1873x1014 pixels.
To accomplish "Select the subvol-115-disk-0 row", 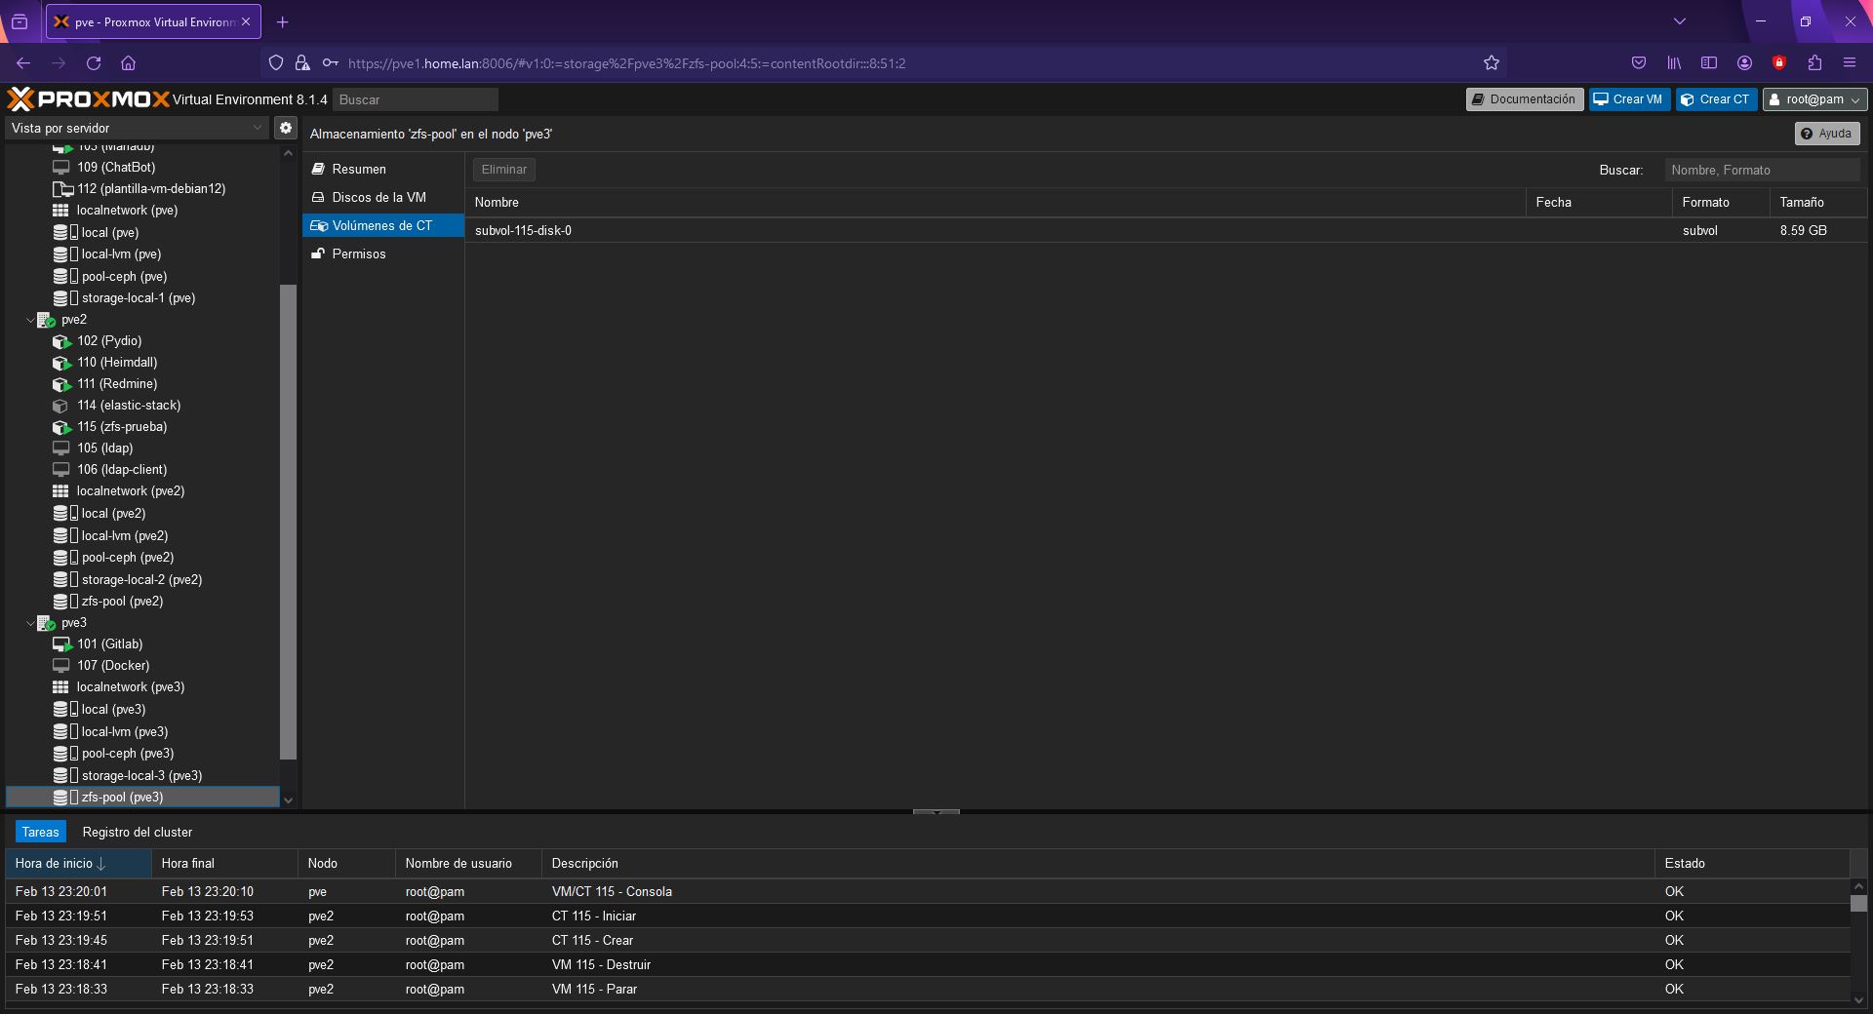I will click(1167, 231).
